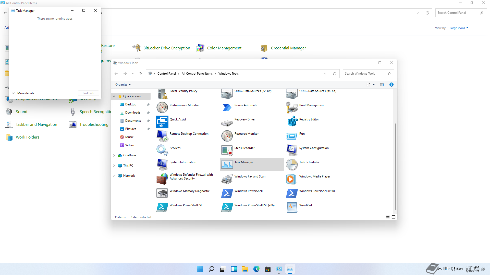Open the Windows PowerShell (x86) icon
The width and height of the screenshot is (490, 275).
coord(292,193)
